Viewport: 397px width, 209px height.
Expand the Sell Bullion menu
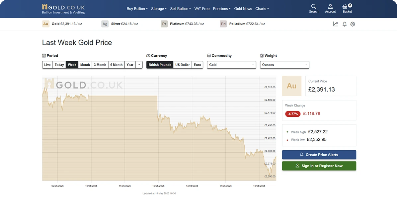[180, 9]
